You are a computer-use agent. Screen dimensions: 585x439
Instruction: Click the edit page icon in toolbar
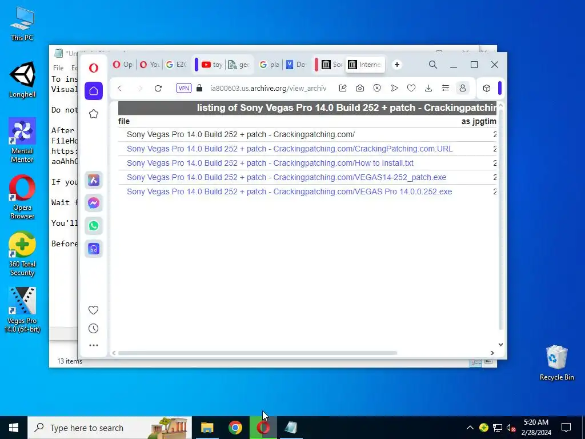343,88
